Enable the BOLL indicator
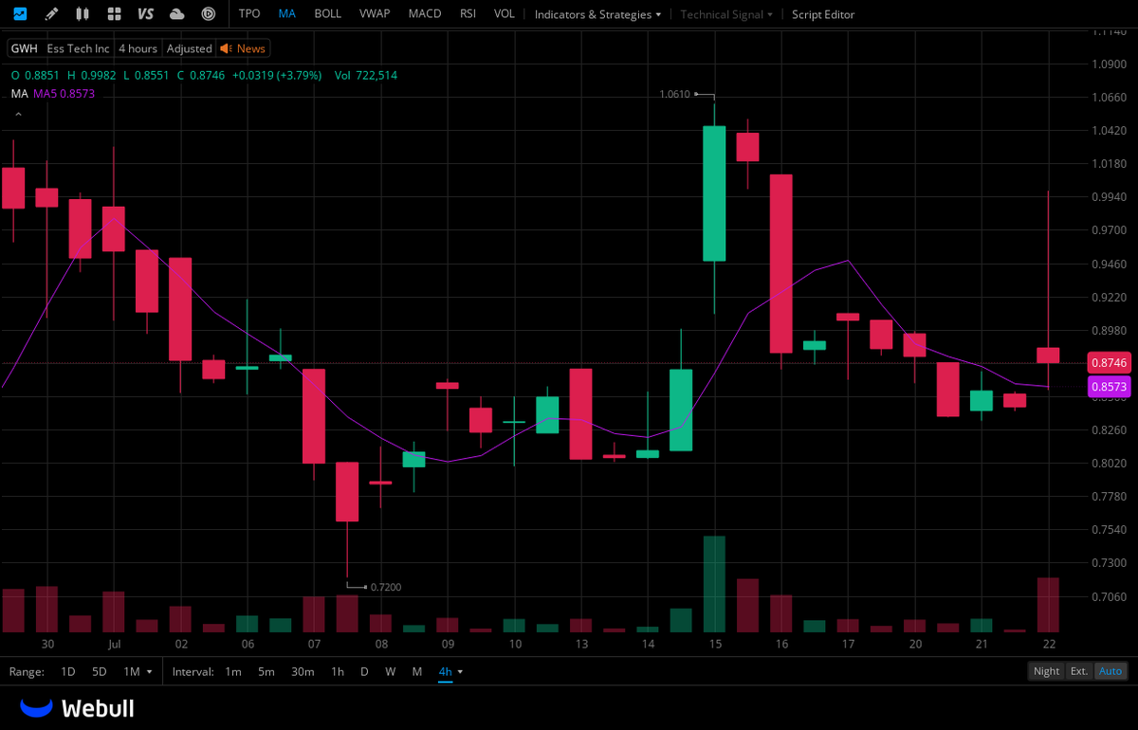 [327, 14]
